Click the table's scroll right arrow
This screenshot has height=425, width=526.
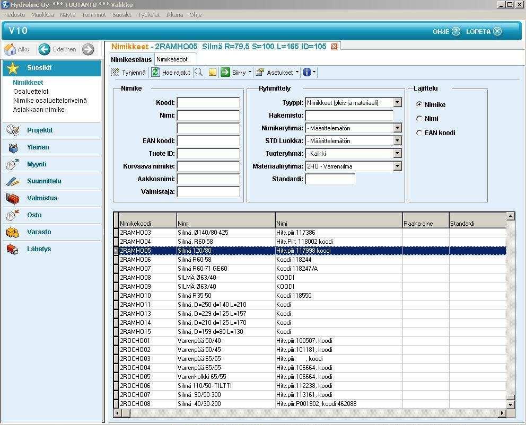point(502,413)
